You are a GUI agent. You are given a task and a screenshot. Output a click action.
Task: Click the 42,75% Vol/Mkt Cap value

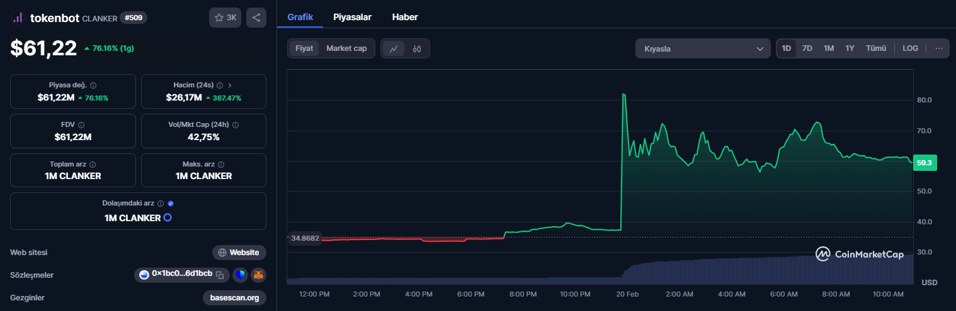[x=203, y=137]
